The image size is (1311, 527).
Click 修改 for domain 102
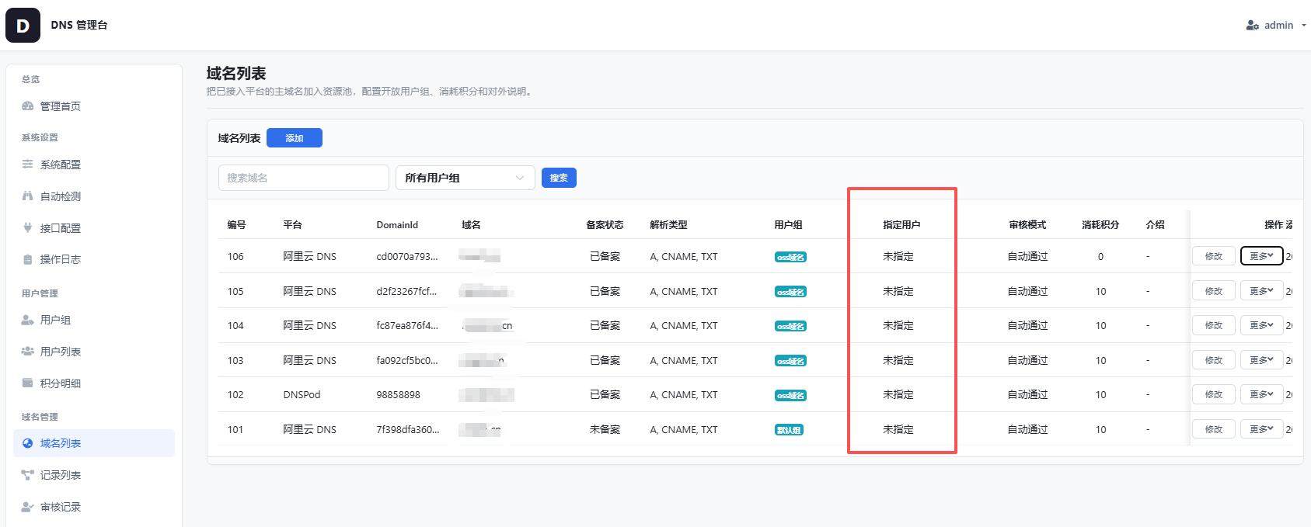1214,394
